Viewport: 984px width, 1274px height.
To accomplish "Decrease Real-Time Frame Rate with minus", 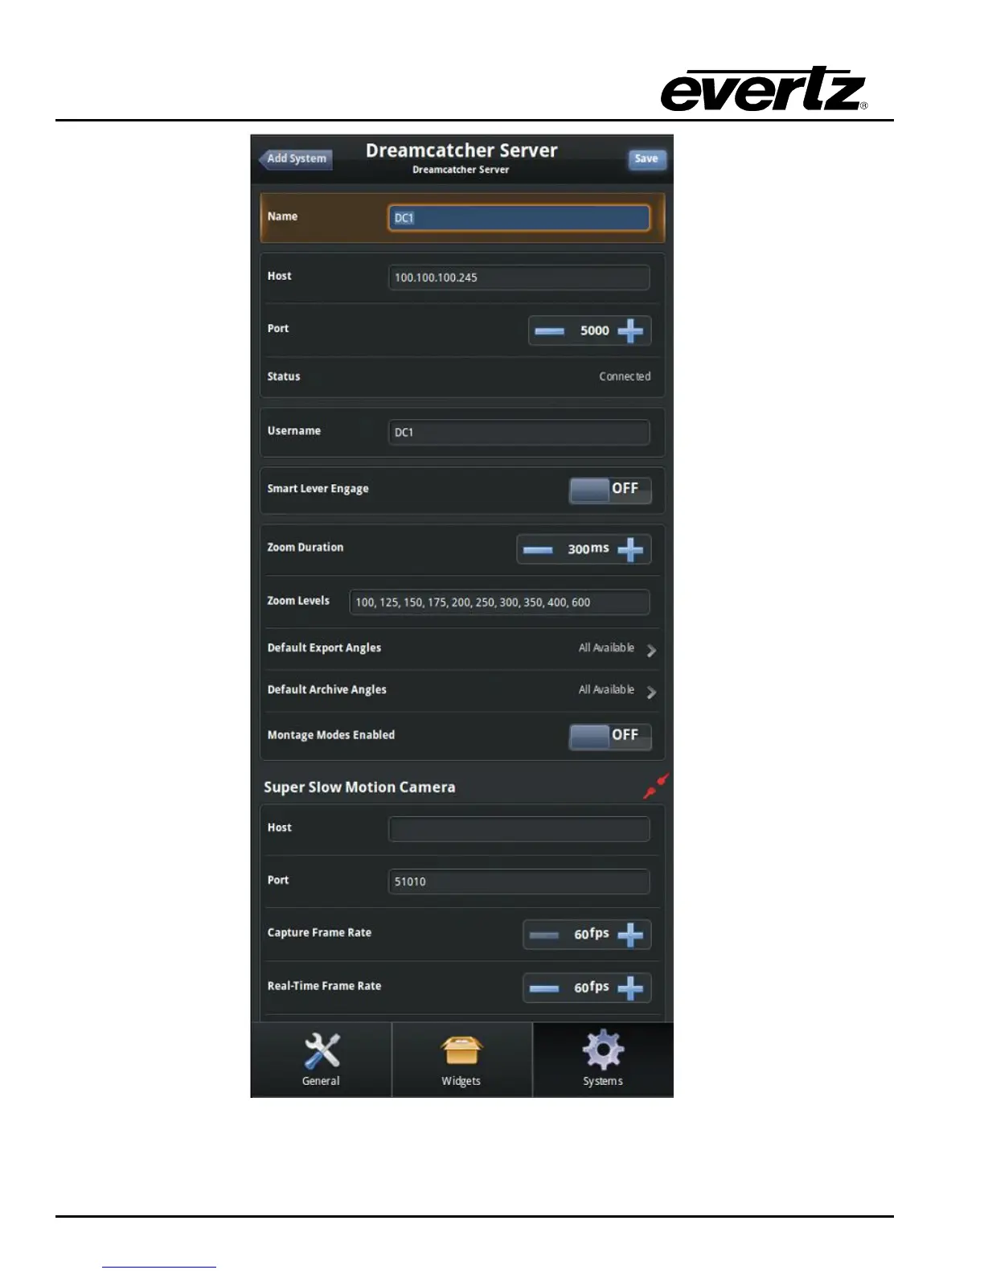I will (x=544, y=988).
